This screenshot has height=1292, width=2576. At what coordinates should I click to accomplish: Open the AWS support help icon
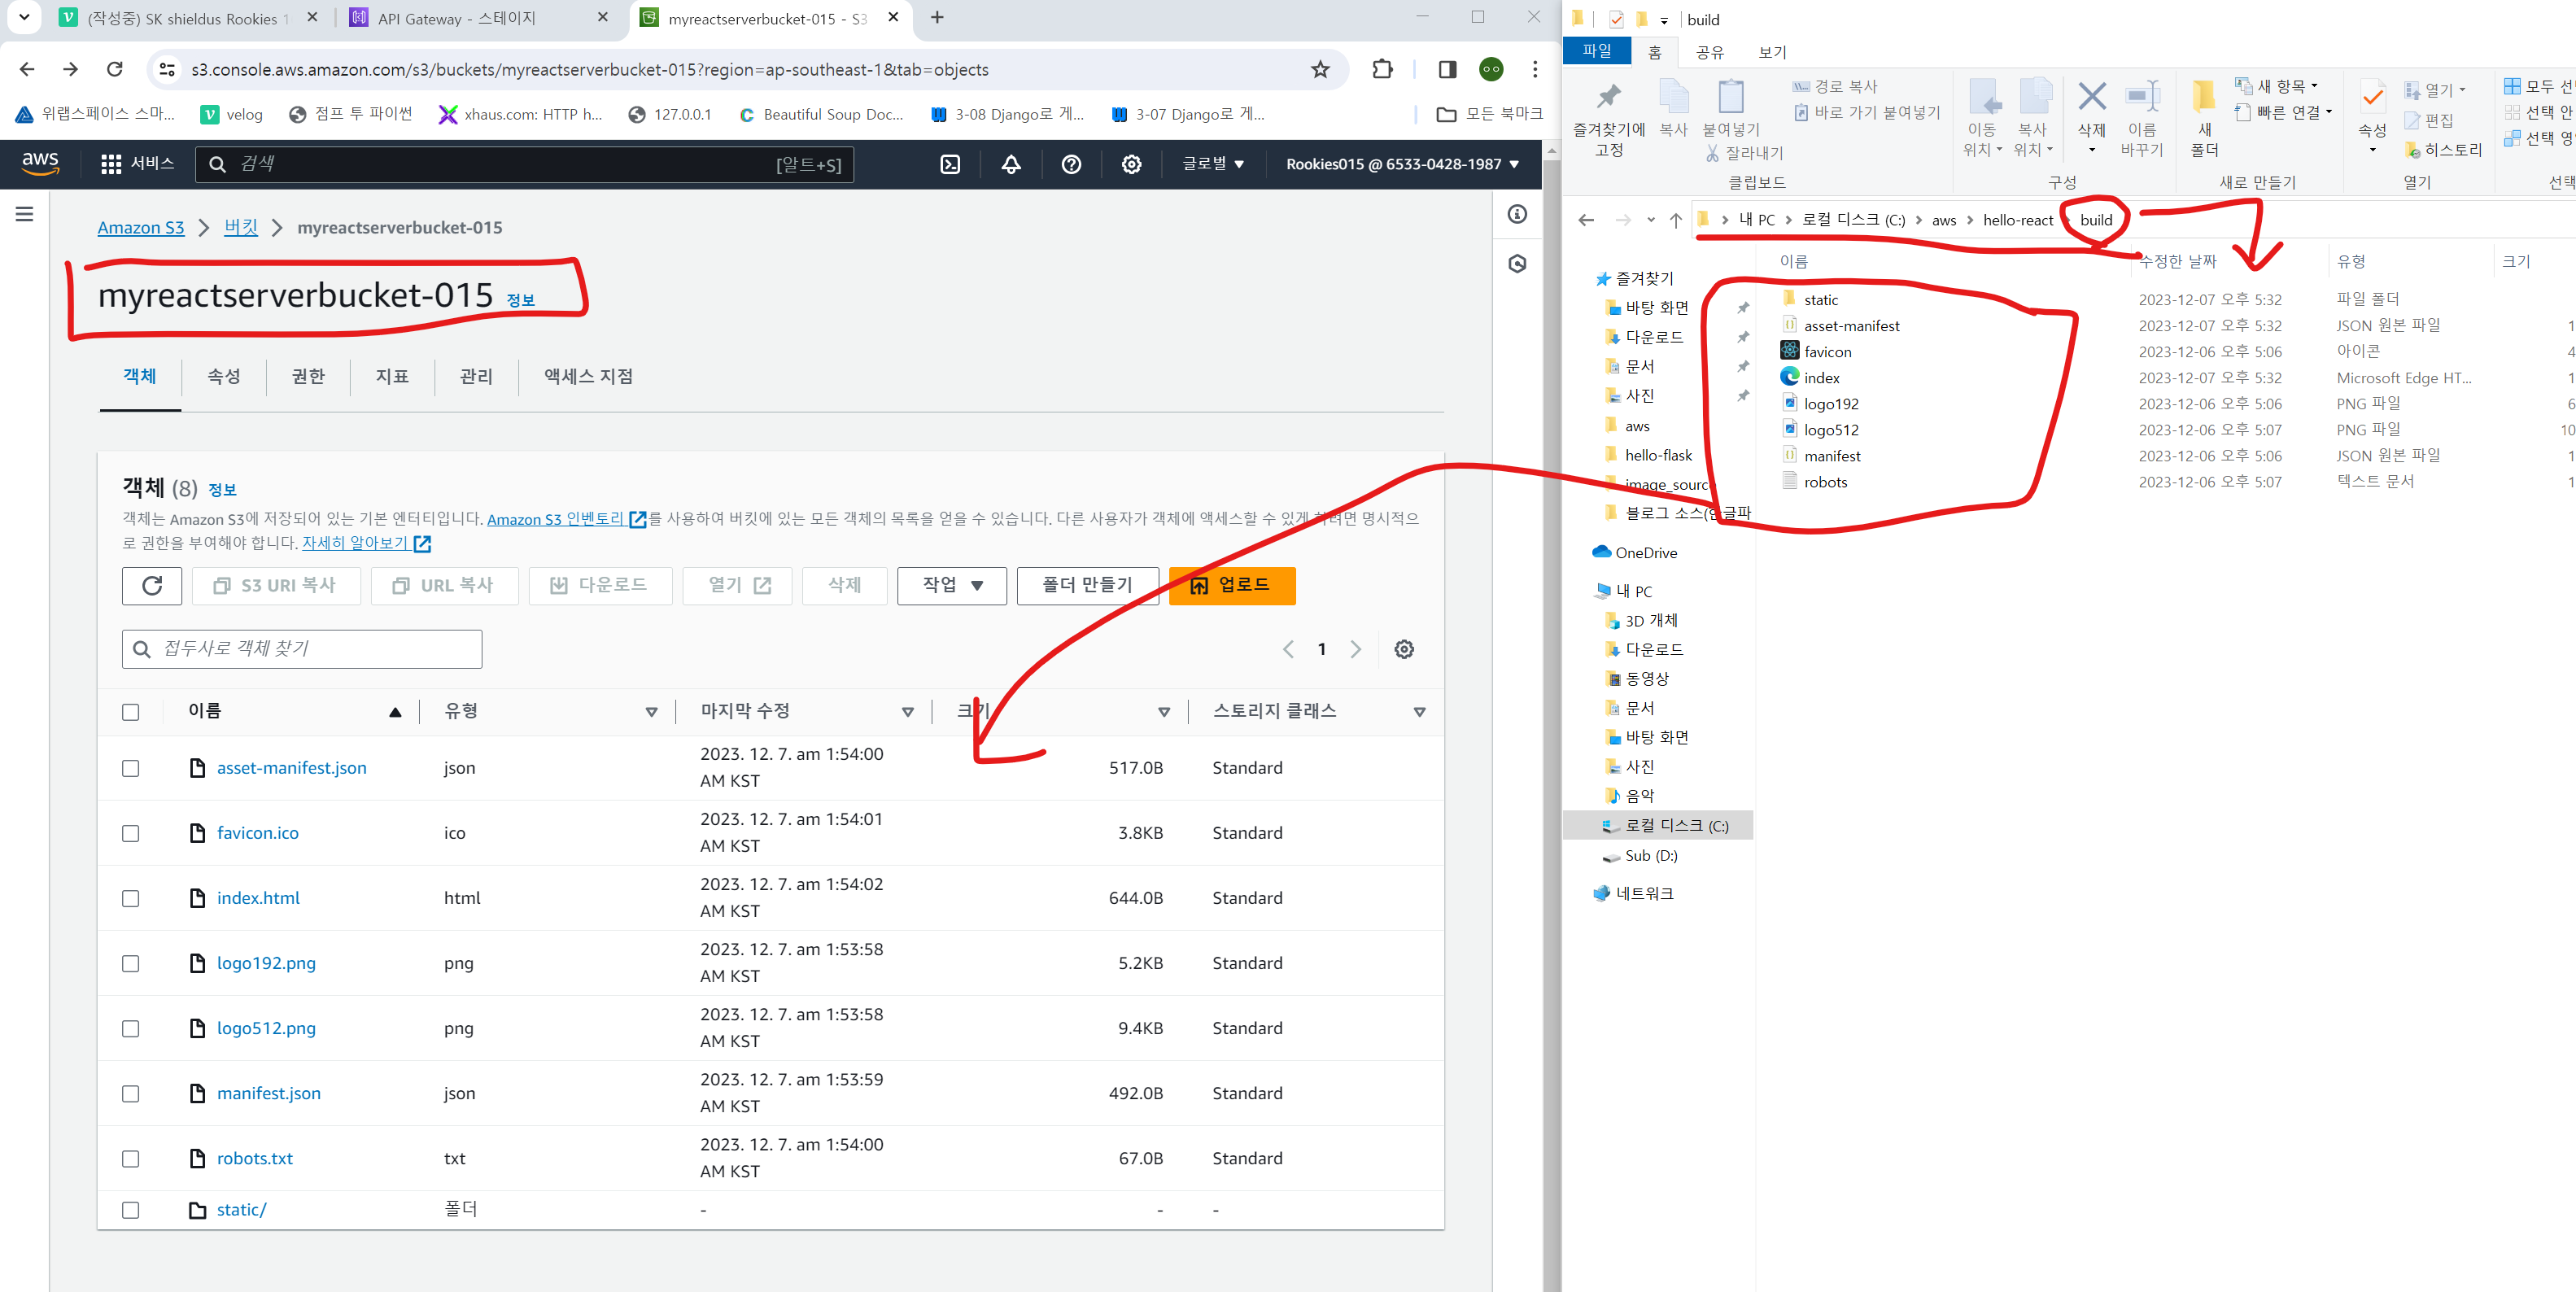point(1071,164)
